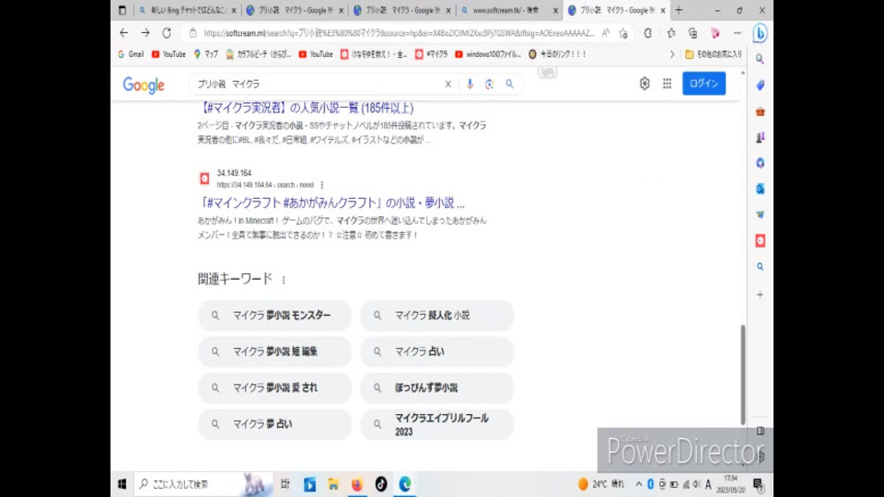Open Task View on the taskbar
This screenshot has height=497, width=884.
(x=285, y=484)
